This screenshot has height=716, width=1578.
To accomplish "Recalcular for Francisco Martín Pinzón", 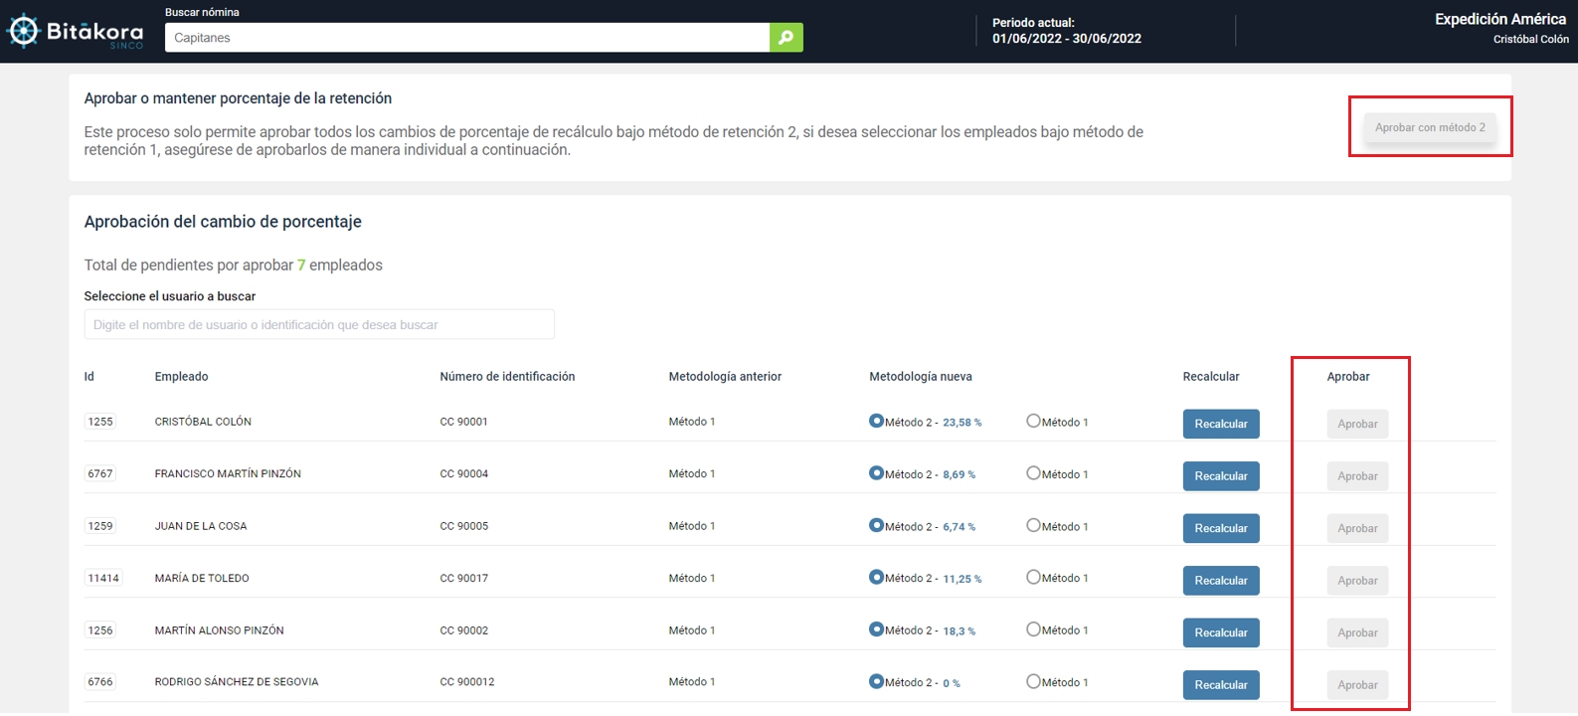I will coord(1221,476).
